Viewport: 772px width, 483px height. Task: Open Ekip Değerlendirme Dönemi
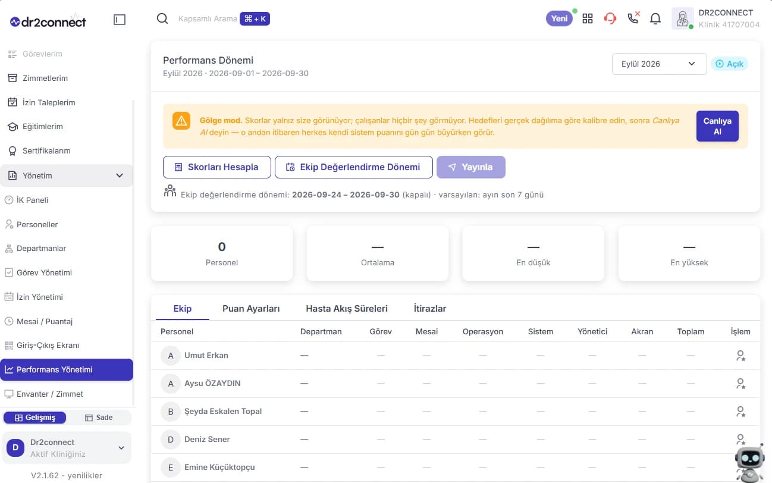tap(354, 167)
